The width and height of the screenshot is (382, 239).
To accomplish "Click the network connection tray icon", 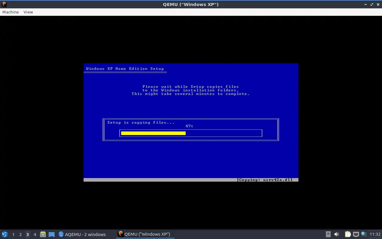I will tap(356, 234).
